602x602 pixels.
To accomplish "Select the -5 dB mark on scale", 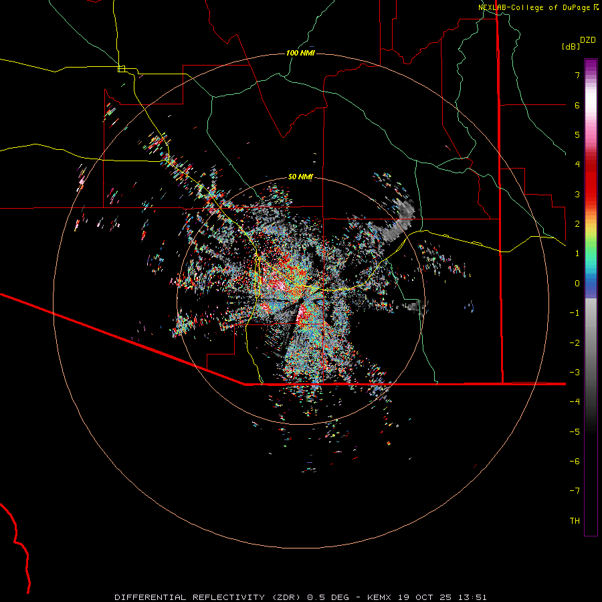I will [575, 432].
